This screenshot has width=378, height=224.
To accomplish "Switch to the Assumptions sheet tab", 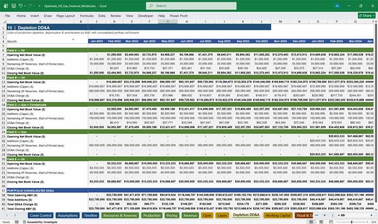I will click(x=68, y=215).
